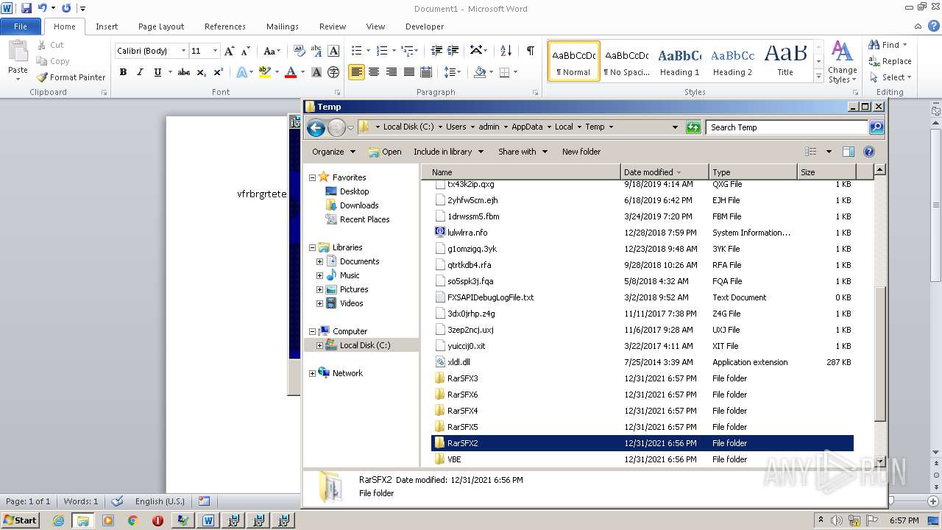Expand the Documents library node
The height and width of the screenshot is (530, 942).
tap(319, 261)
